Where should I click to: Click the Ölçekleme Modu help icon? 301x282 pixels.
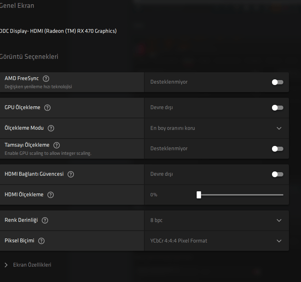click(51, 128)
